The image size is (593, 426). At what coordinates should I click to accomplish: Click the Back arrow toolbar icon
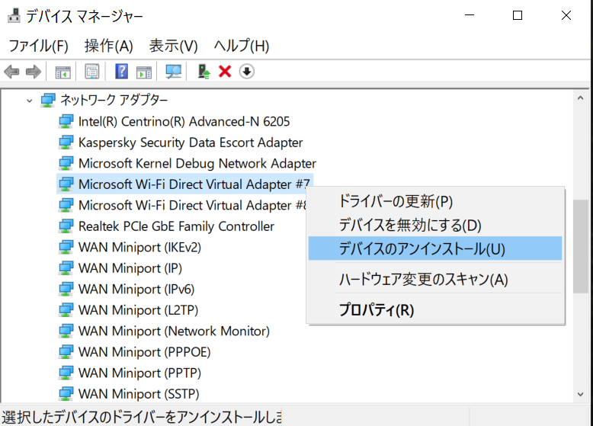click(11, 72)
